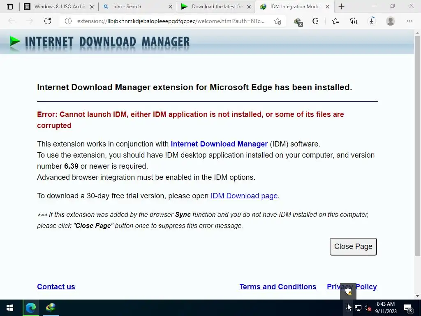Viewport: 421px width, 316px height.
Task: Open a new browser tab
Action: pos(341,7)
